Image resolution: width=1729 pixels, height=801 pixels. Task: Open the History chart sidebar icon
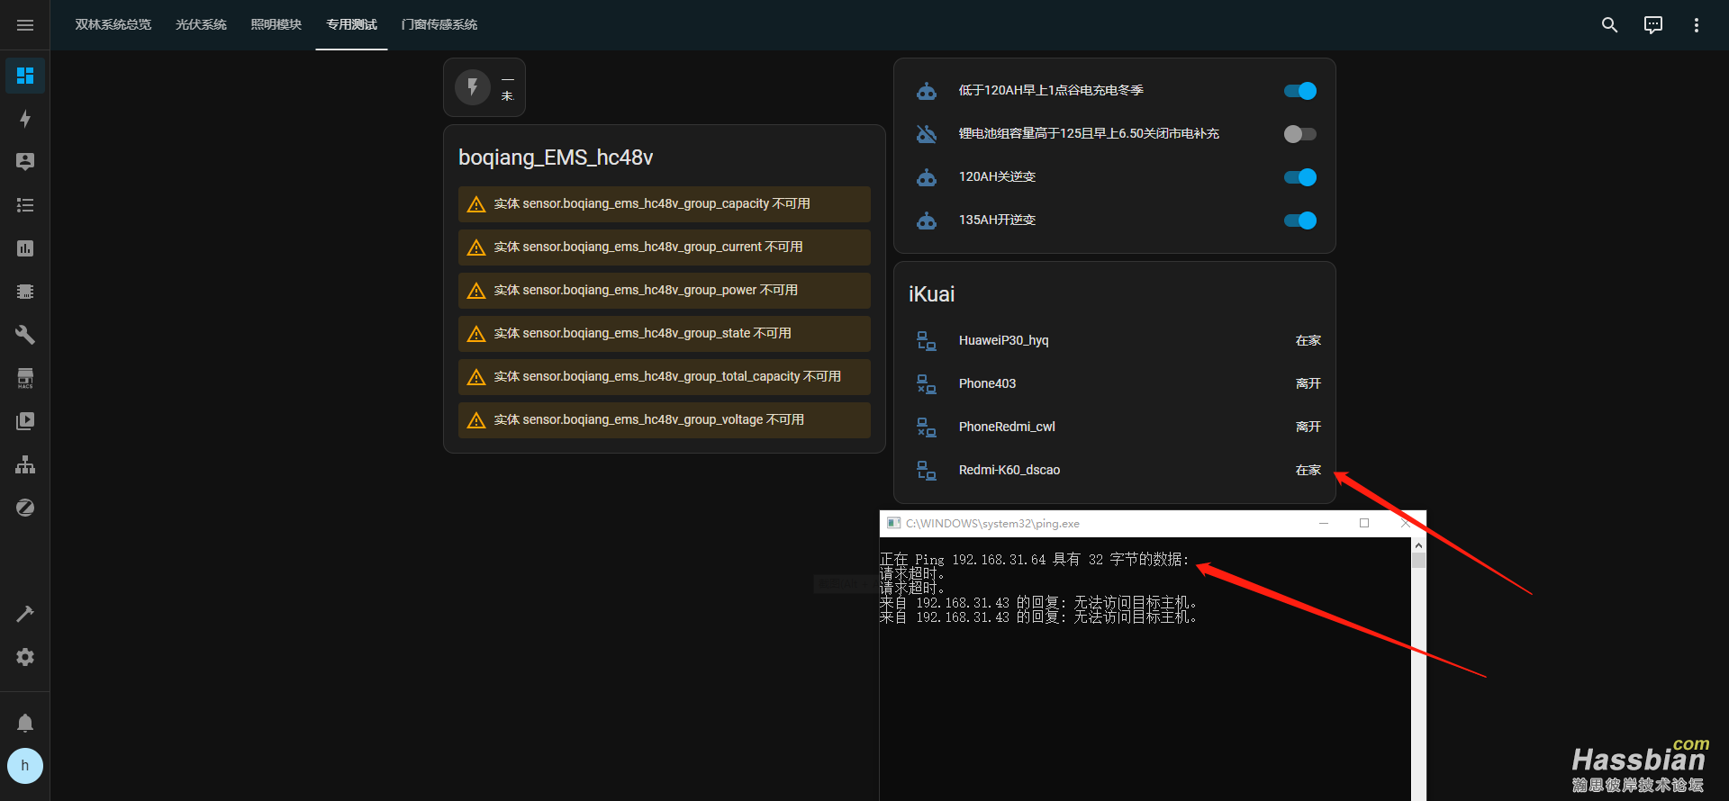click(x=25, y=248)
